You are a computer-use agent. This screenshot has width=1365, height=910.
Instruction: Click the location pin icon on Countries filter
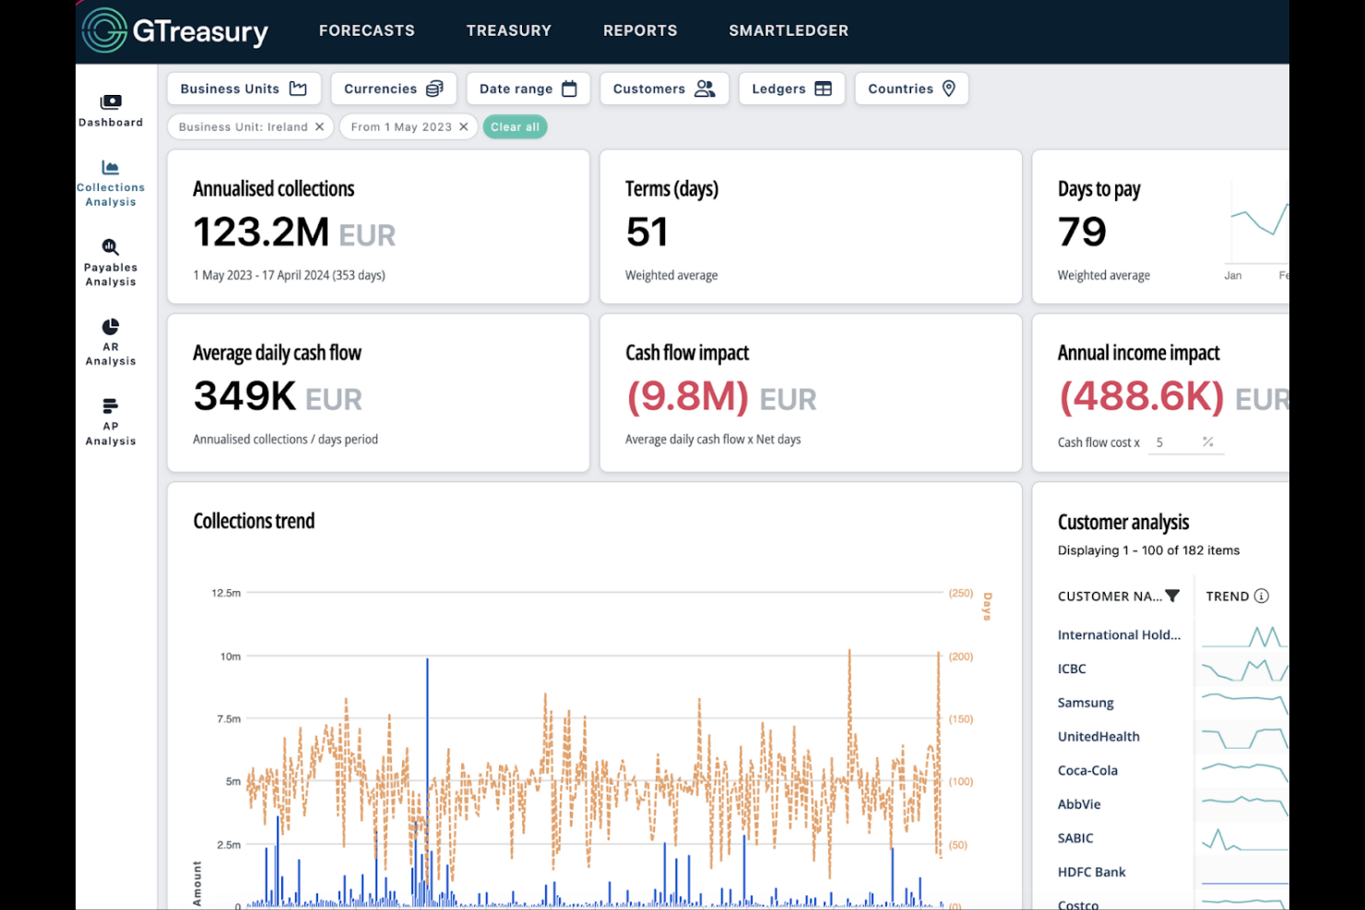(x=949, y=89)
